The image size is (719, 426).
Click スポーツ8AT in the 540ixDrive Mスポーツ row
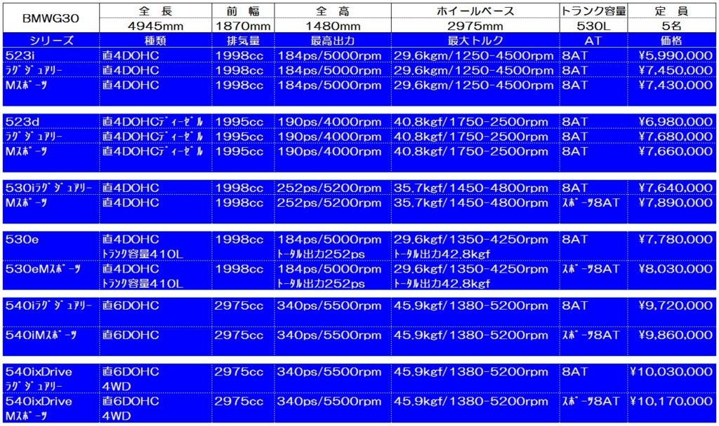[591, 401]
